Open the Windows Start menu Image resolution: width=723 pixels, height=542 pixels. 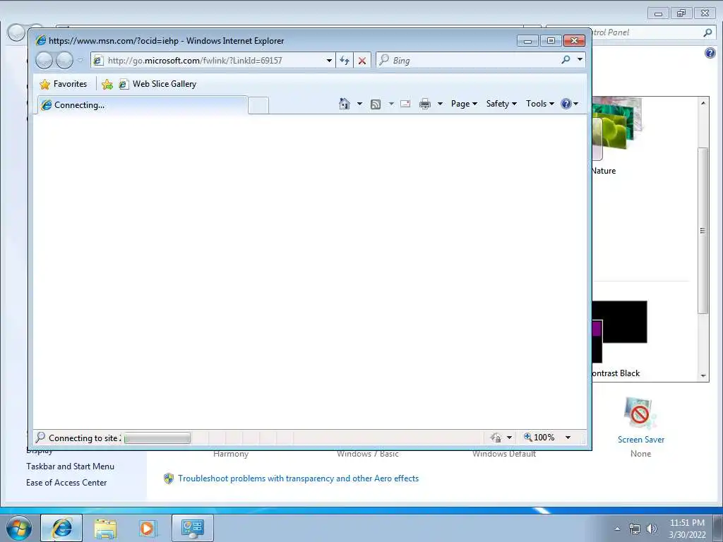click(x=19, y=528)
